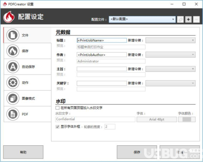This screenshot has width=203, height=162.
Task: Click the gear icon for 动作
Action: click(13, 83)
